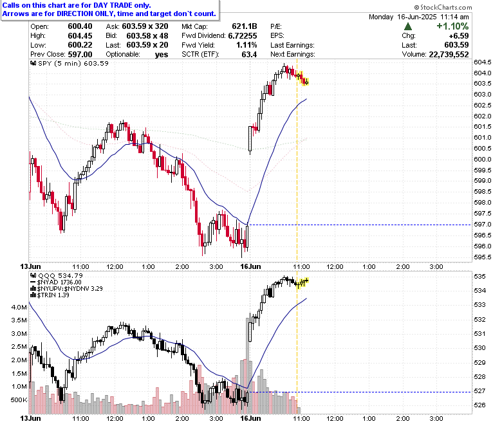
Task: Click the +1.10% percent change value
Action: [x=452, y=26]
